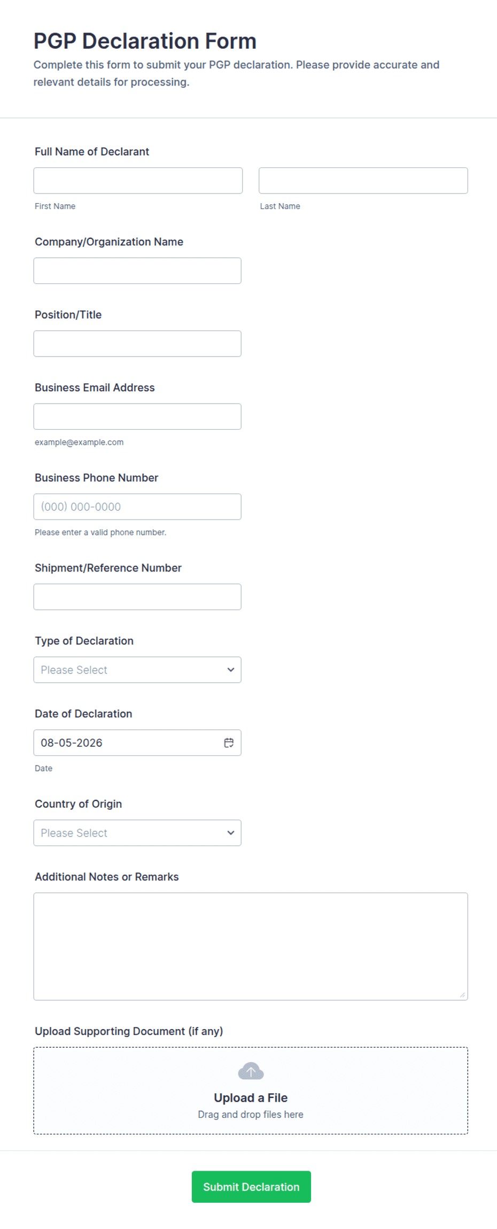This screenshot has width=497, height=1229.
Task: Select the Business Email Address field
Action: click(x=137, y=416)
